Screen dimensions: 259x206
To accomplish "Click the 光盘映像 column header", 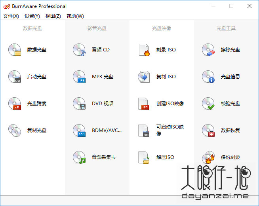I will 162,28.
